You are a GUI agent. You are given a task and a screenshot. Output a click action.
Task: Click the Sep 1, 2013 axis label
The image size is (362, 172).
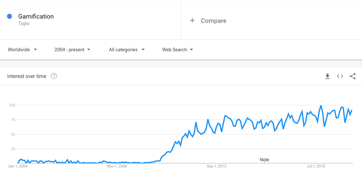coord(216,166)
